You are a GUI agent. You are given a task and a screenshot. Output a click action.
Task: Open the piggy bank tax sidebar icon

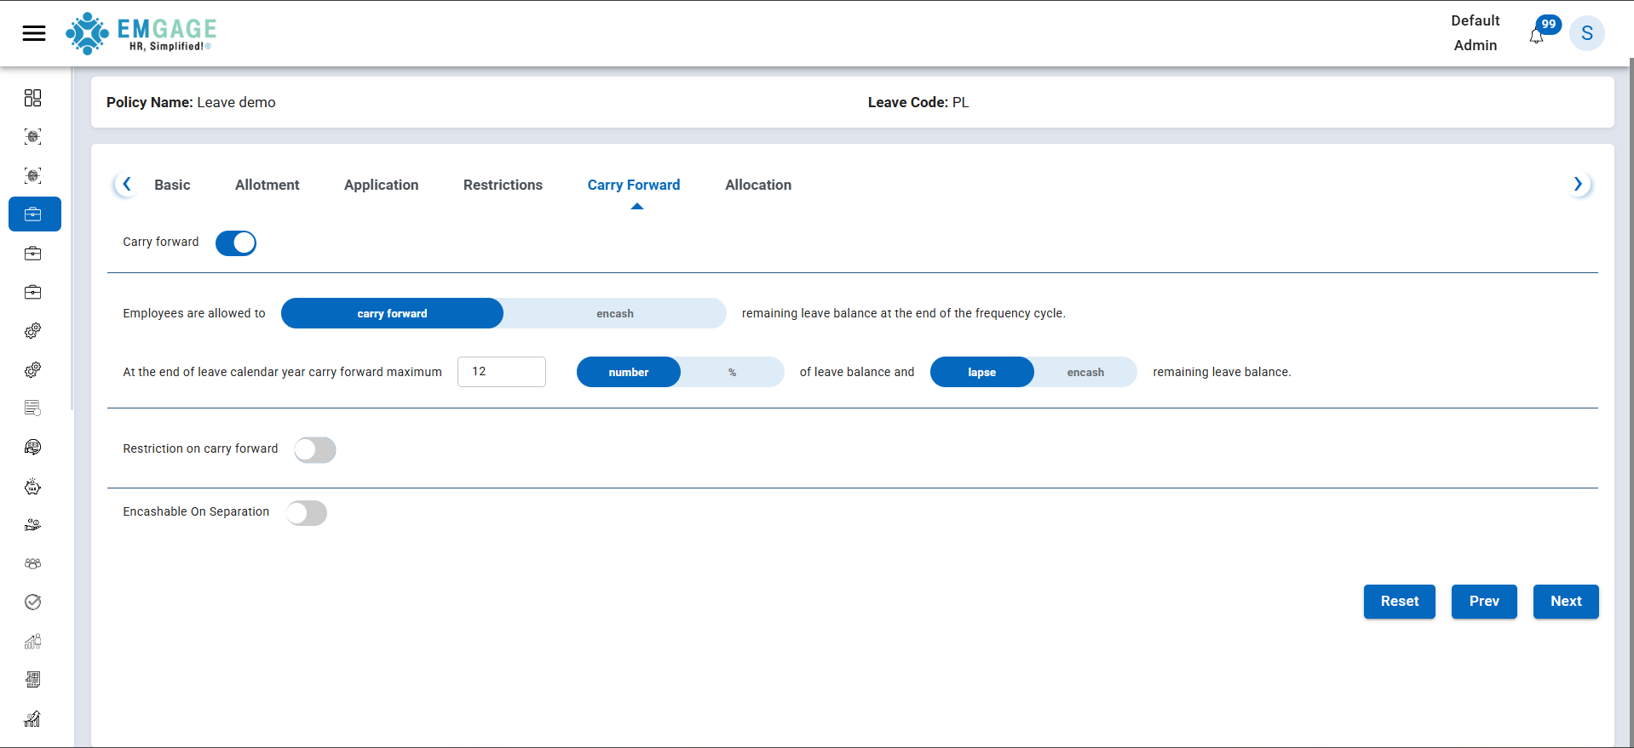click(x=33, y=487)
